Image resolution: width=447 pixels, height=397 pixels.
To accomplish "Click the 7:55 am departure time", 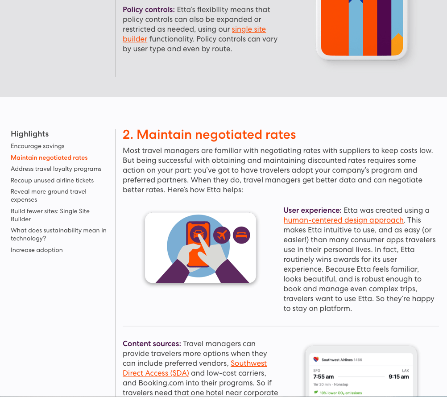I will coord(323,376).
